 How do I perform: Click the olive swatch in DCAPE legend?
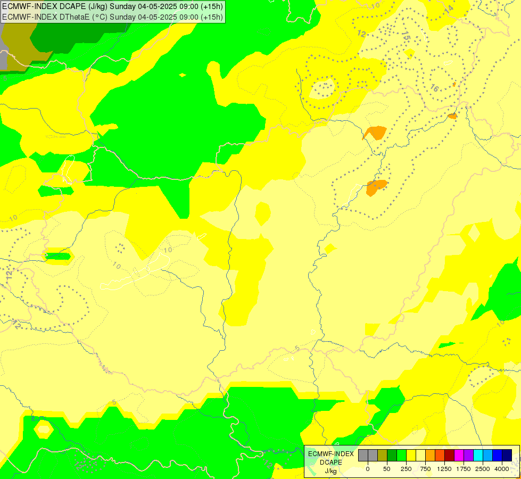pyautogui.click(x=383, y=456)
